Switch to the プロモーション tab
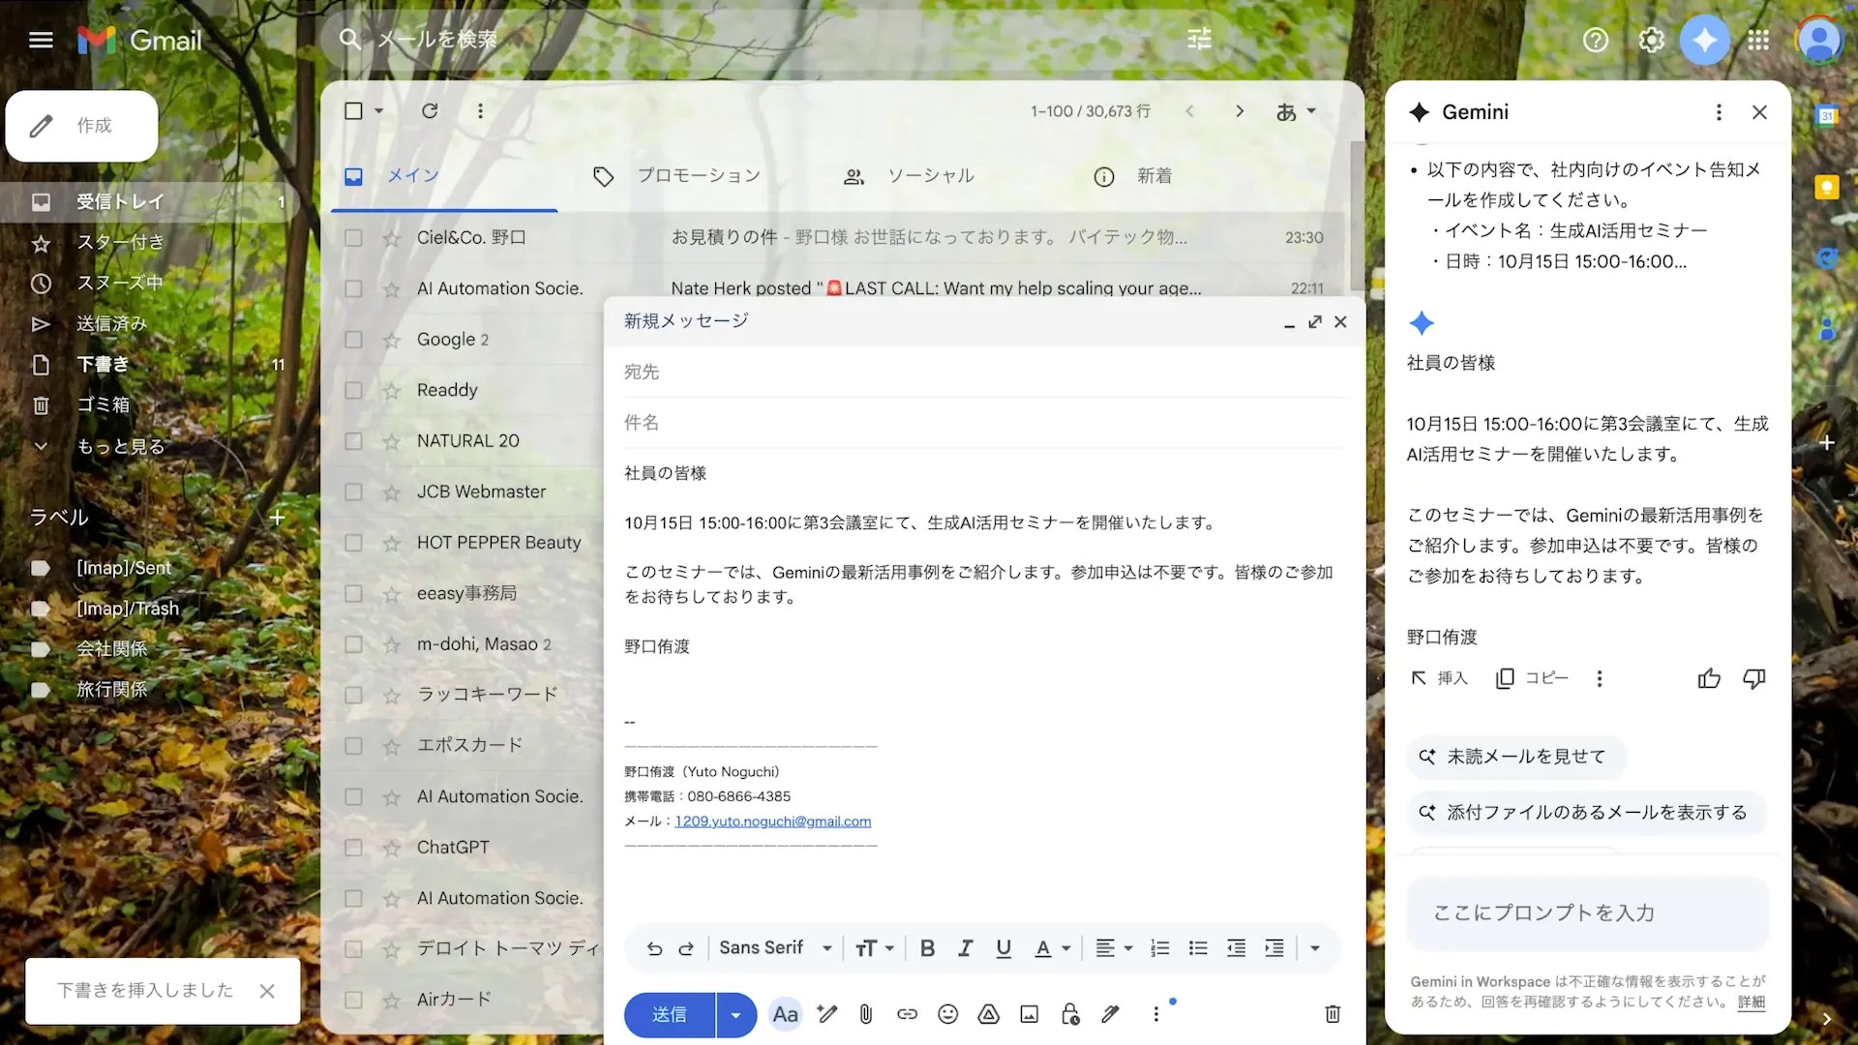 point(699,175)
